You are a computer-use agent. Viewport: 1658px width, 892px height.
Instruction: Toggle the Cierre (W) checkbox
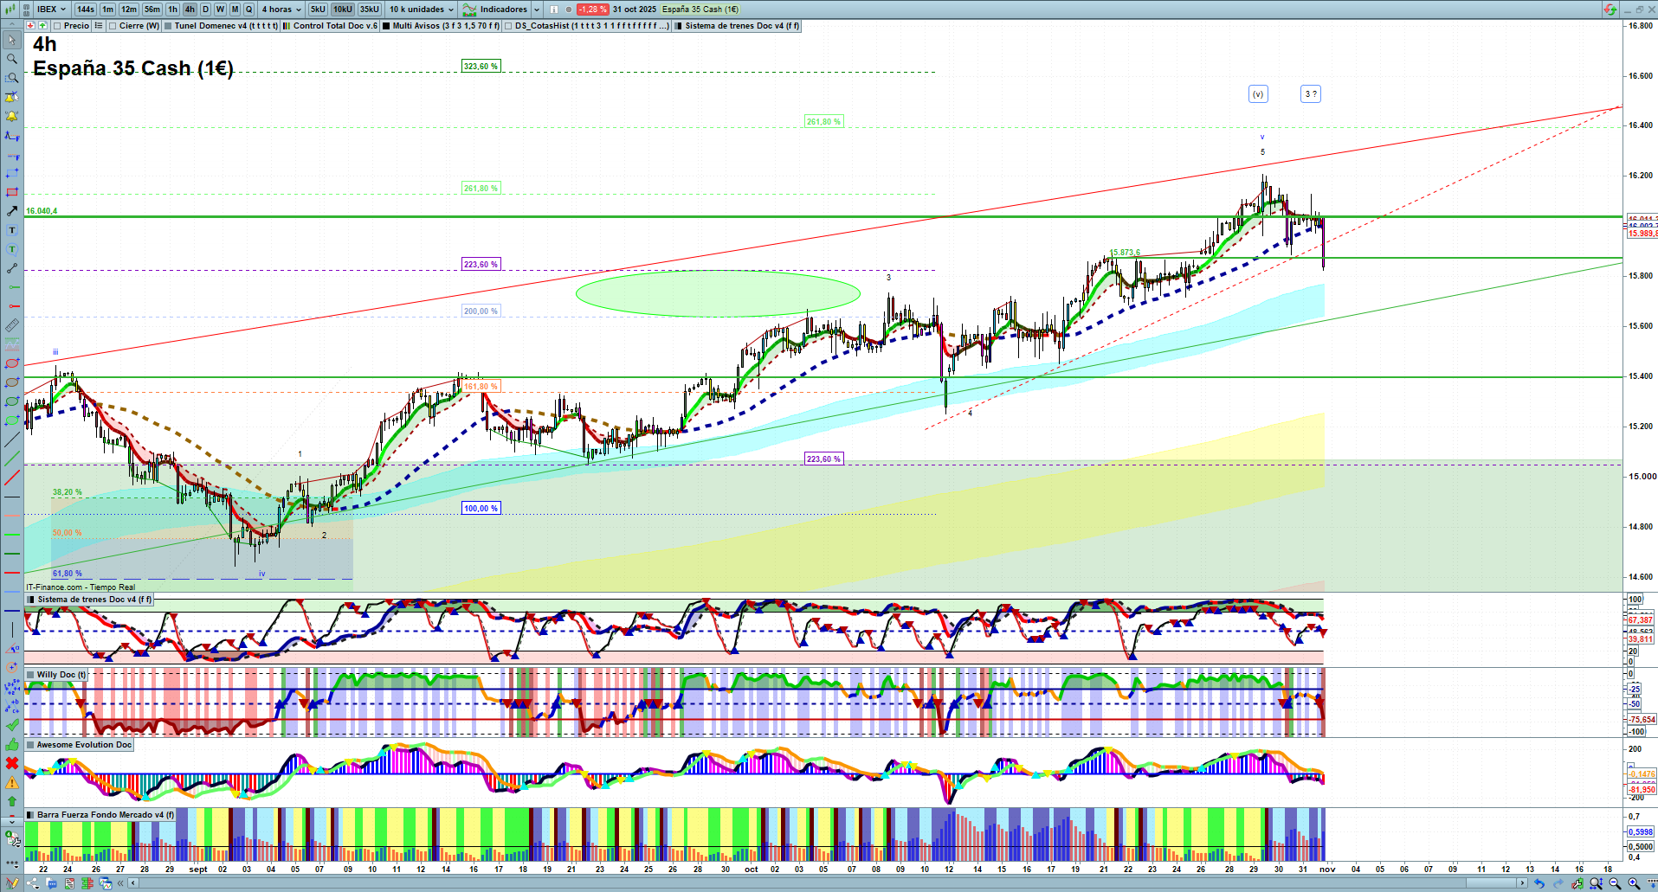pyautogui.click(x=113, y=26)
